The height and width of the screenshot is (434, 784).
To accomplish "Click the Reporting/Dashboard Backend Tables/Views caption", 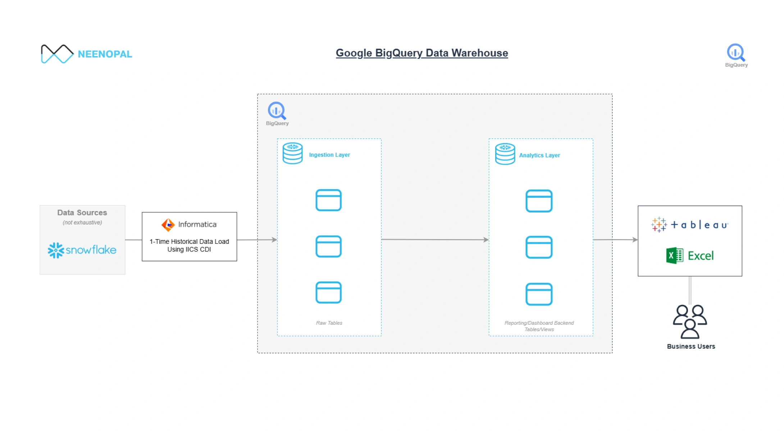I will tap(539, 326).
